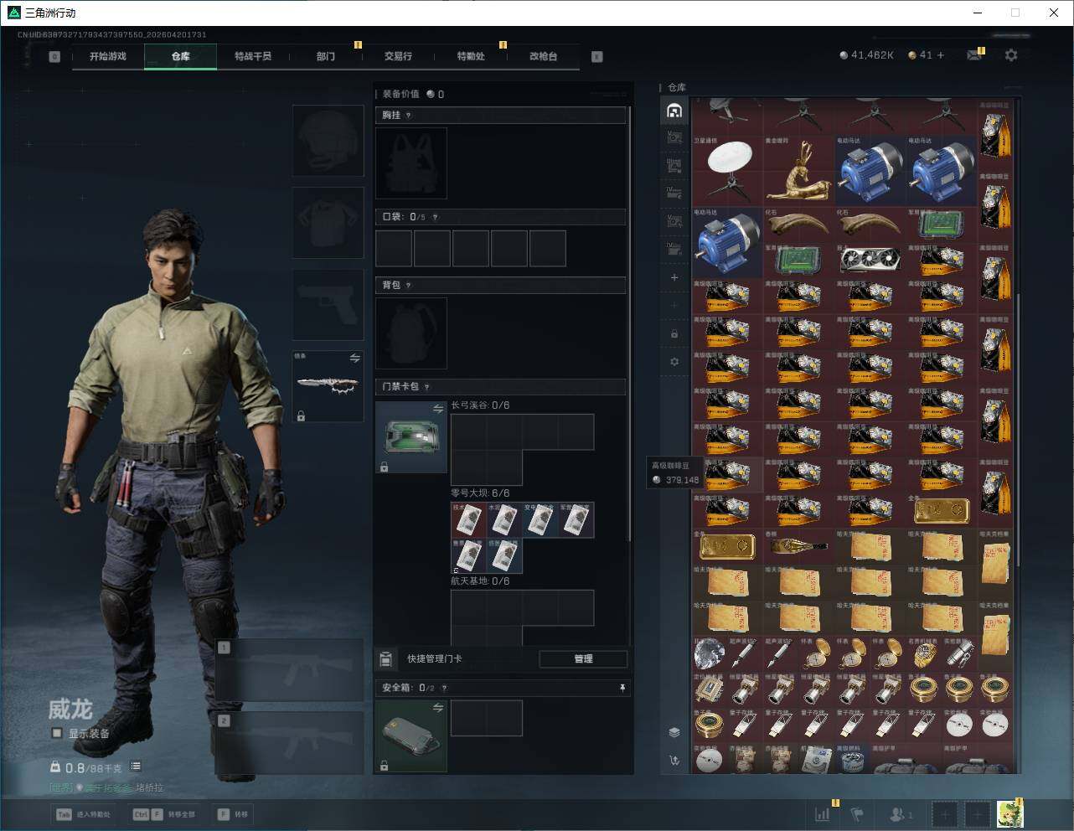Click the 41,462K currency balance
The height and width of the screenshot is (831, 1074).
pos(867,55)
